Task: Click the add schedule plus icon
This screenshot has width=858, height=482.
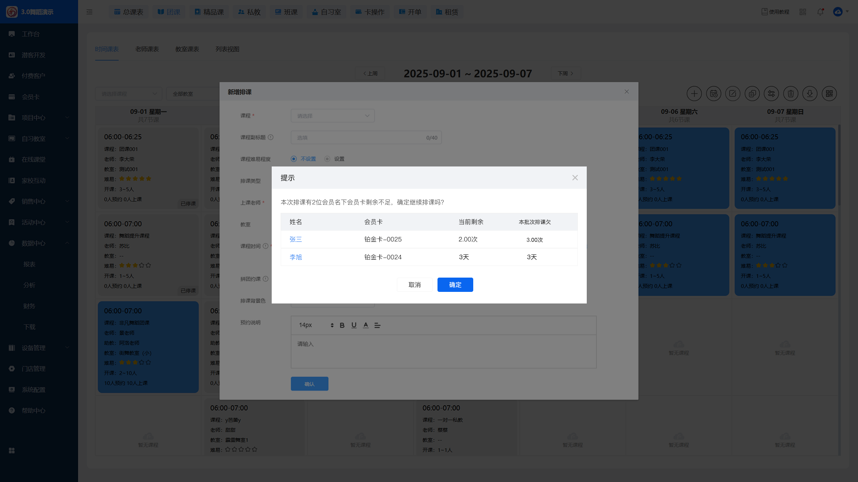Action: point(694,94)
